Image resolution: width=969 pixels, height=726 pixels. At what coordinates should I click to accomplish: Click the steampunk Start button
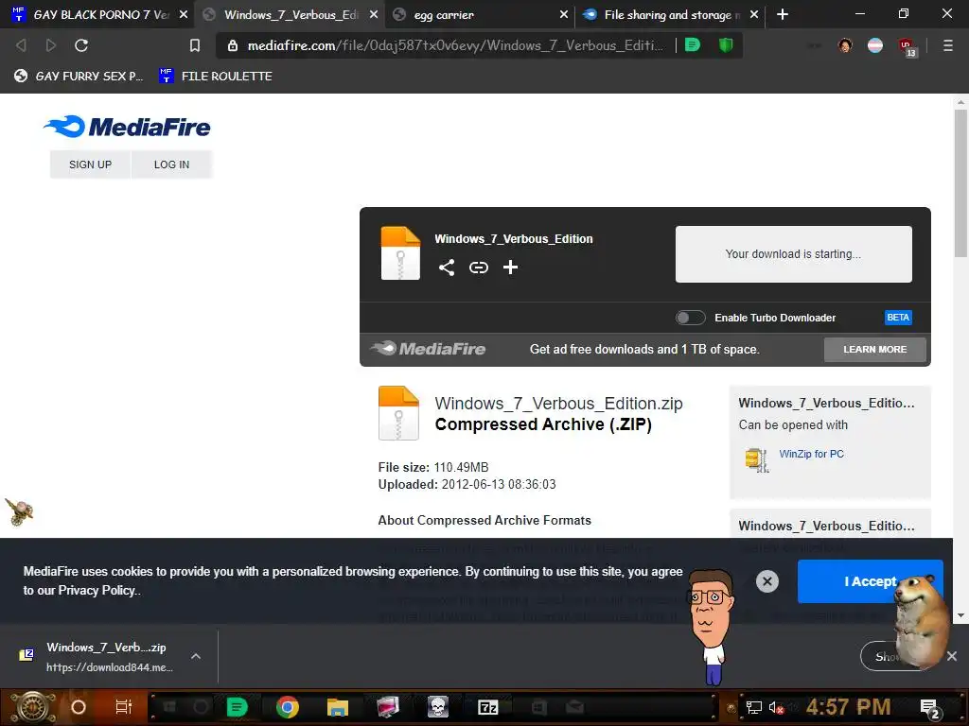point(32,708)
